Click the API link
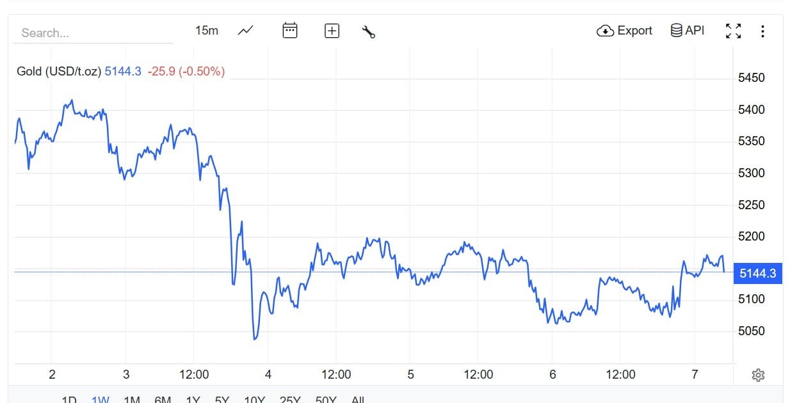The height and width of the screenshot is (403, 790). click(x=688, y=29)
